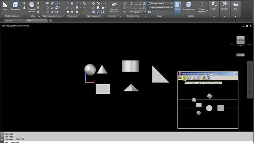Open the Реалистичный visual style dropdown in ribbon
Screen dimensions: 254x143
160,3
